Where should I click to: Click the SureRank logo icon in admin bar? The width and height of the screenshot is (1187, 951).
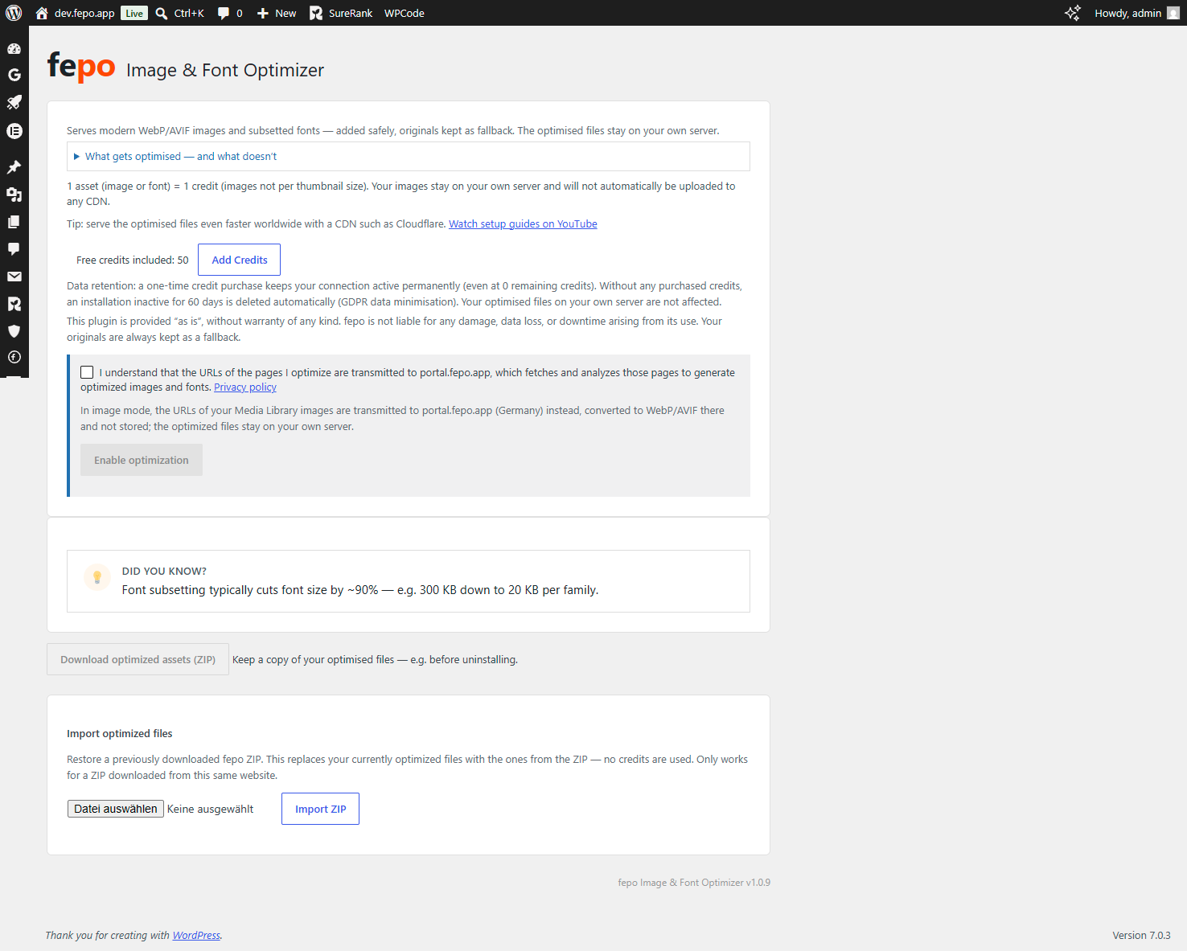tap(316, 13)
